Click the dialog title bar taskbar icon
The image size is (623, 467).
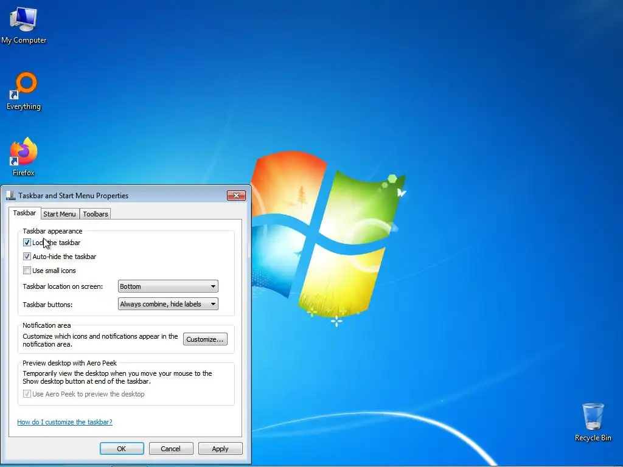pos(11,195)
